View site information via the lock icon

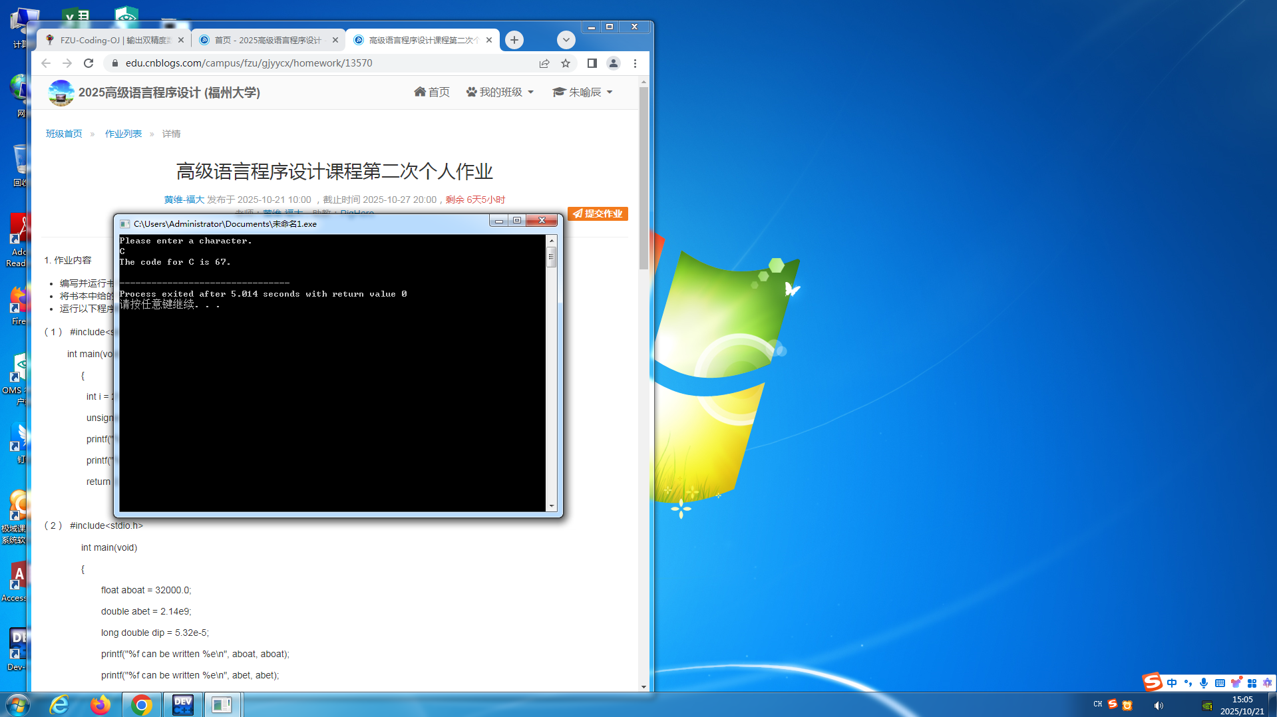(114, 63)
